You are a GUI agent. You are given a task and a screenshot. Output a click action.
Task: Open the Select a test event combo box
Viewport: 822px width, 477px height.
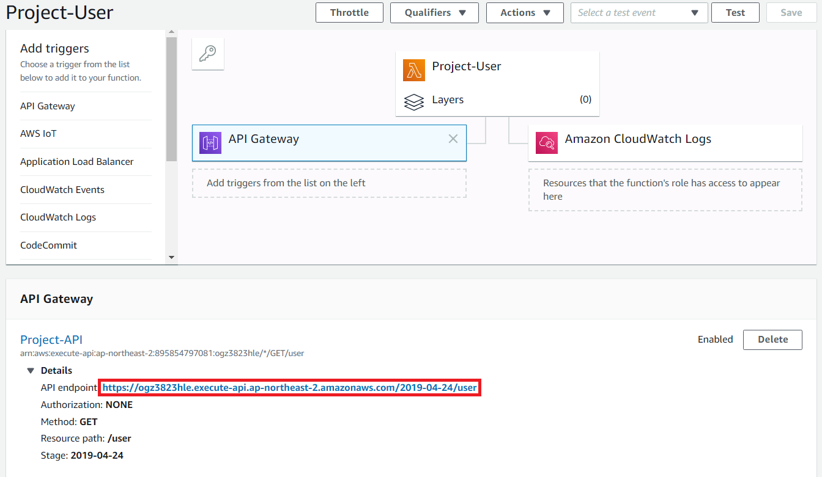639,13
